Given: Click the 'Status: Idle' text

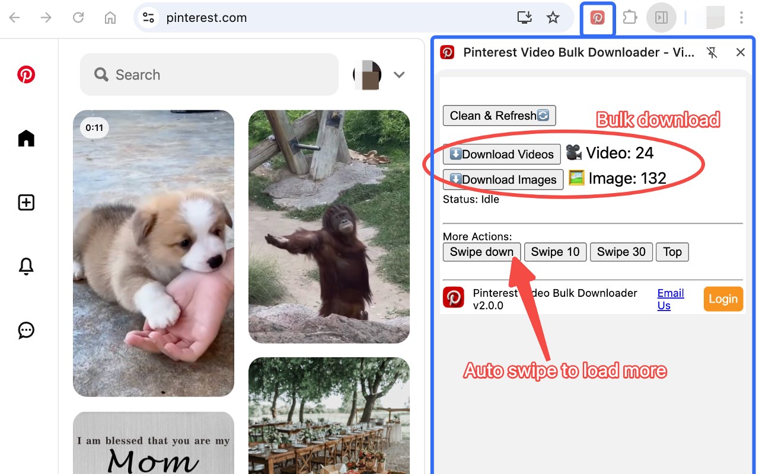Looking at the screenshot, I should click(471, 200).
